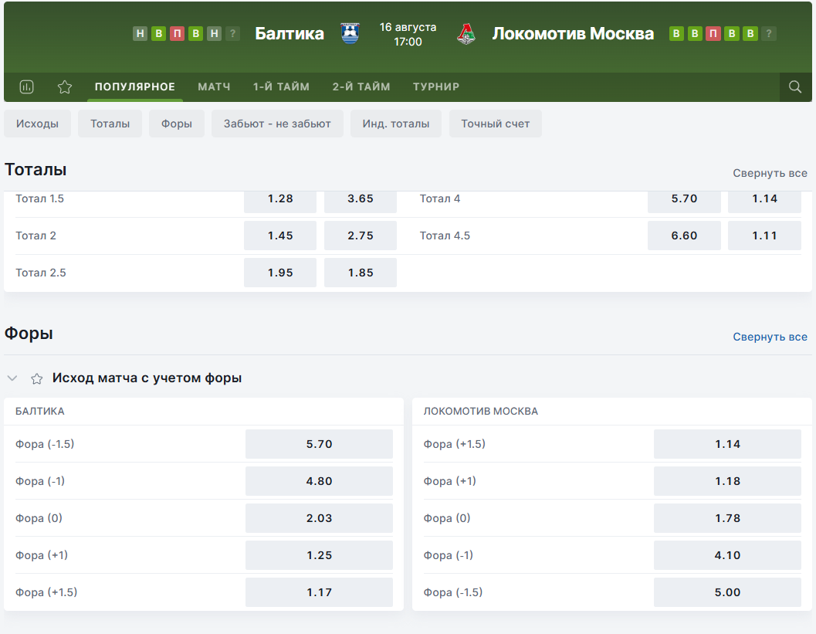816x634 pixels.
Task: Click 'Свернуть все' in the Форы section
Action: (770, 337)
